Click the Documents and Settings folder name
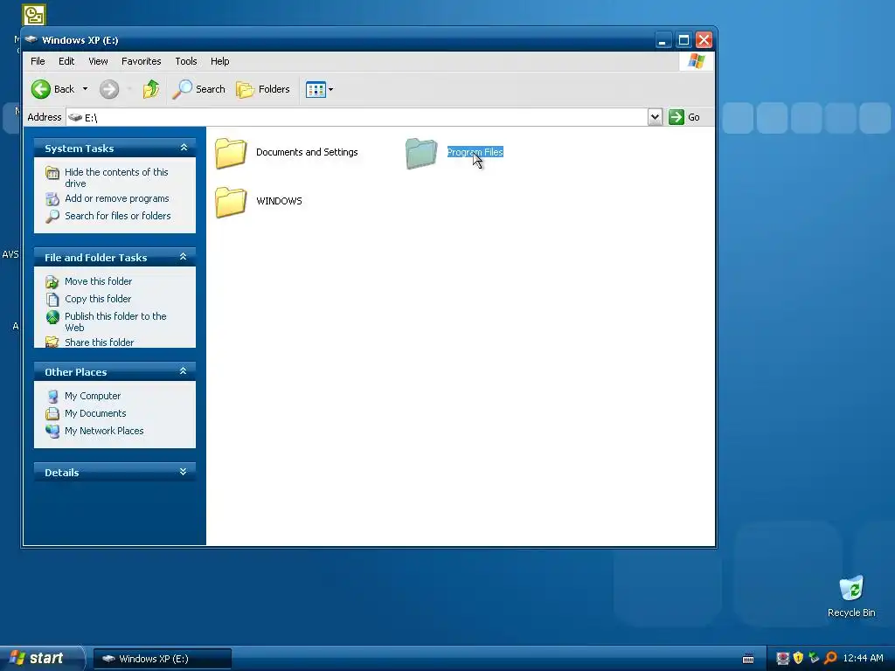The height and width of the screenshot is (671, 895). pyautogui.click(x=307, y=152)
